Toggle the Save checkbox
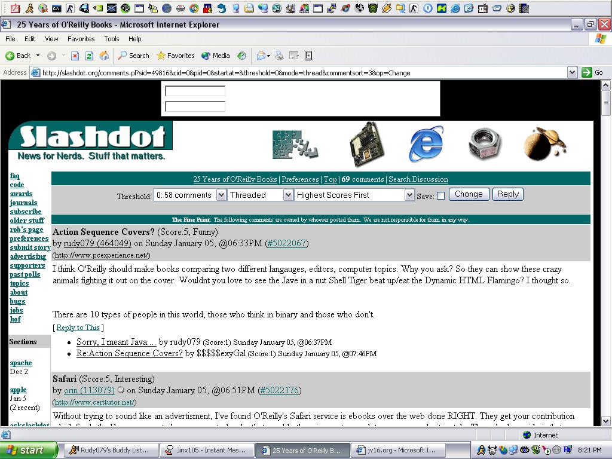 (x=440, y=196)
